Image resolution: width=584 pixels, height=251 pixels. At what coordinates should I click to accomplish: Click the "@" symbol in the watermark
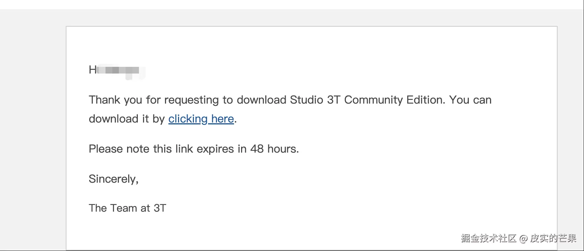pos(523,238)
